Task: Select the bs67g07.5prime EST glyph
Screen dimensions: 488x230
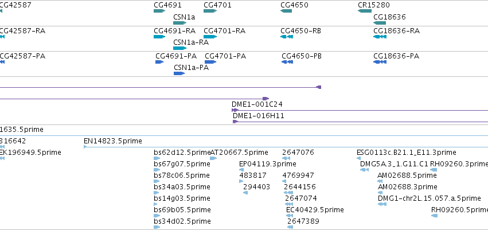Action: click(157, 170)
